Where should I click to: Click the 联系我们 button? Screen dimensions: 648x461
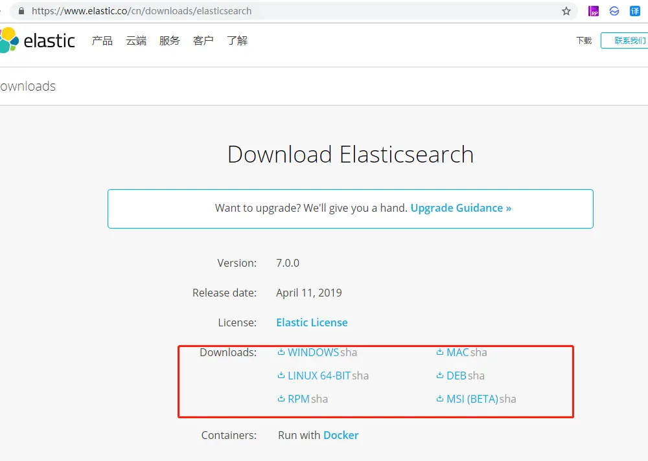point(626,41)
